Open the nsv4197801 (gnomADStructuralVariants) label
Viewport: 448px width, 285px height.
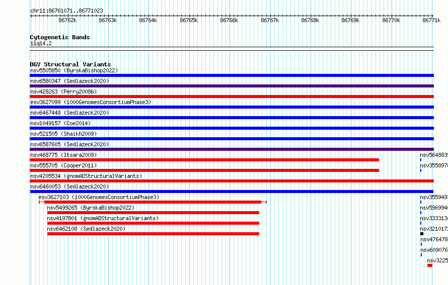[x=103, y=218]
